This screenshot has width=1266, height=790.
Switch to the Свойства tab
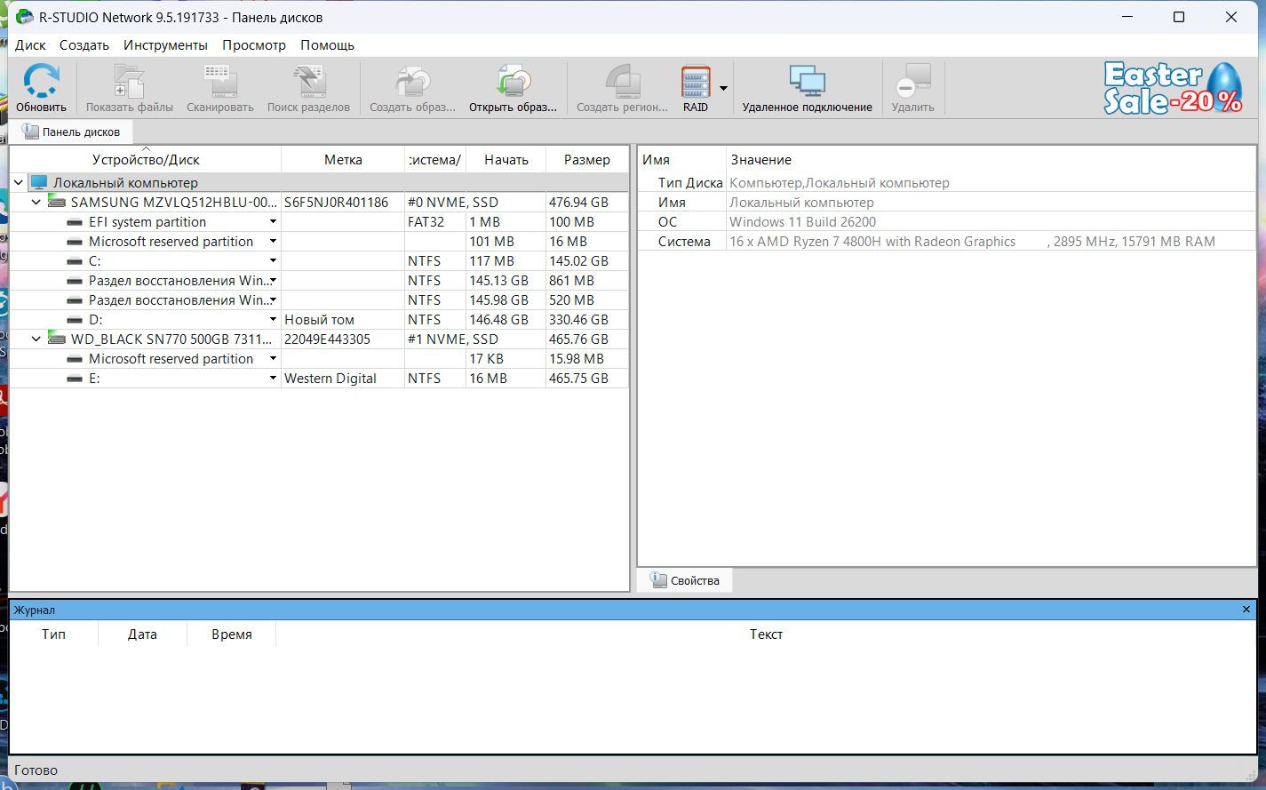685,580
